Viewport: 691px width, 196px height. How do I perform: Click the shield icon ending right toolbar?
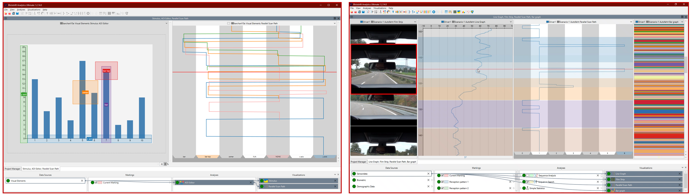pyautogui.click(x=472, y=12)
